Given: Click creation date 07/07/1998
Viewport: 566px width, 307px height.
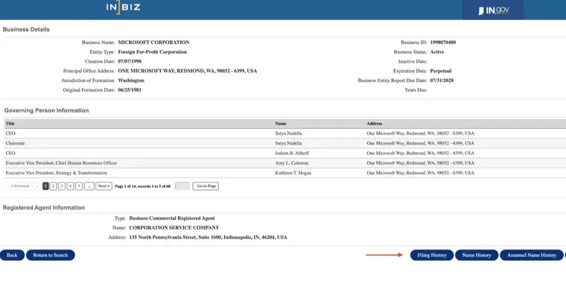Looking at the screenshot, I should click(x=130, y=61).
